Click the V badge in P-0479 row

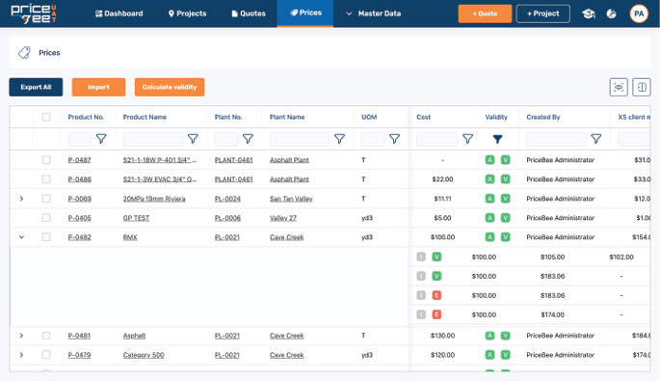tap(506, 355)
